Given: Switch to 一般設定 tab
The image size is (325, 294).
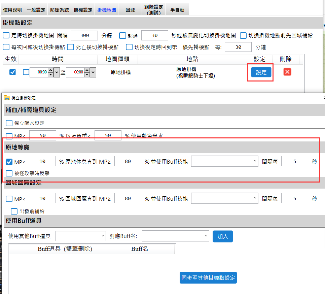Looking at the screenshot, I should click(36, 10).
